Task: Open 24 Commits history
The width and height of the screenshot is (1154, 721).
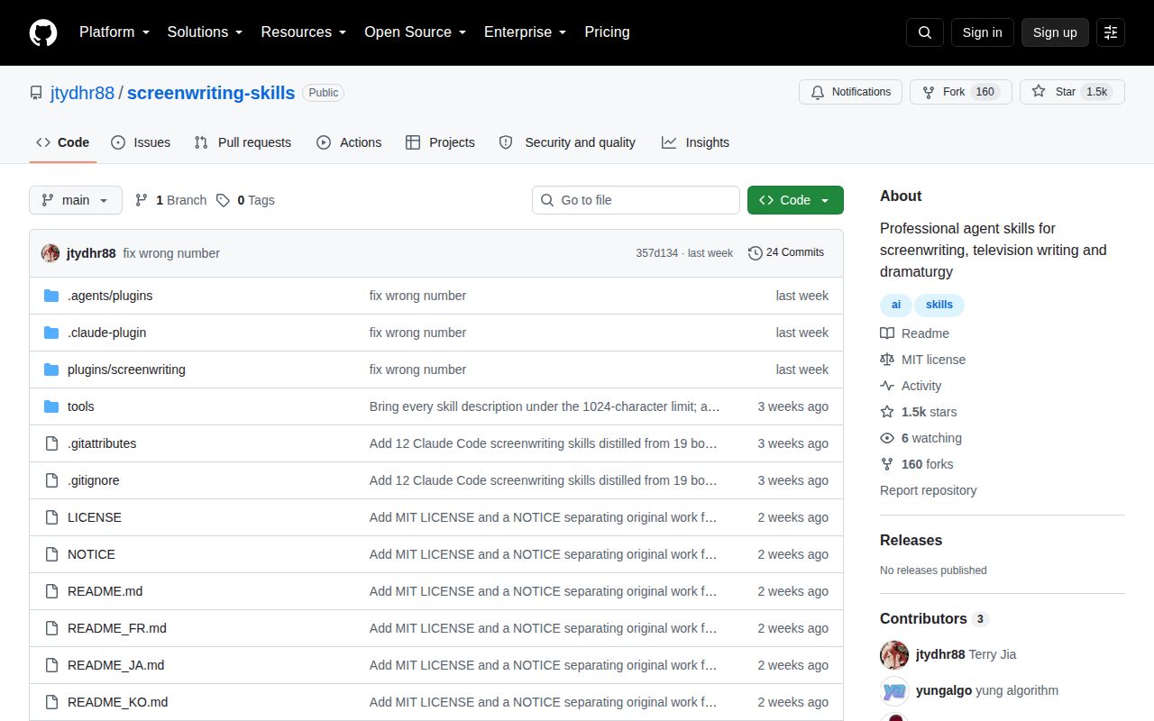Action: 786,252
